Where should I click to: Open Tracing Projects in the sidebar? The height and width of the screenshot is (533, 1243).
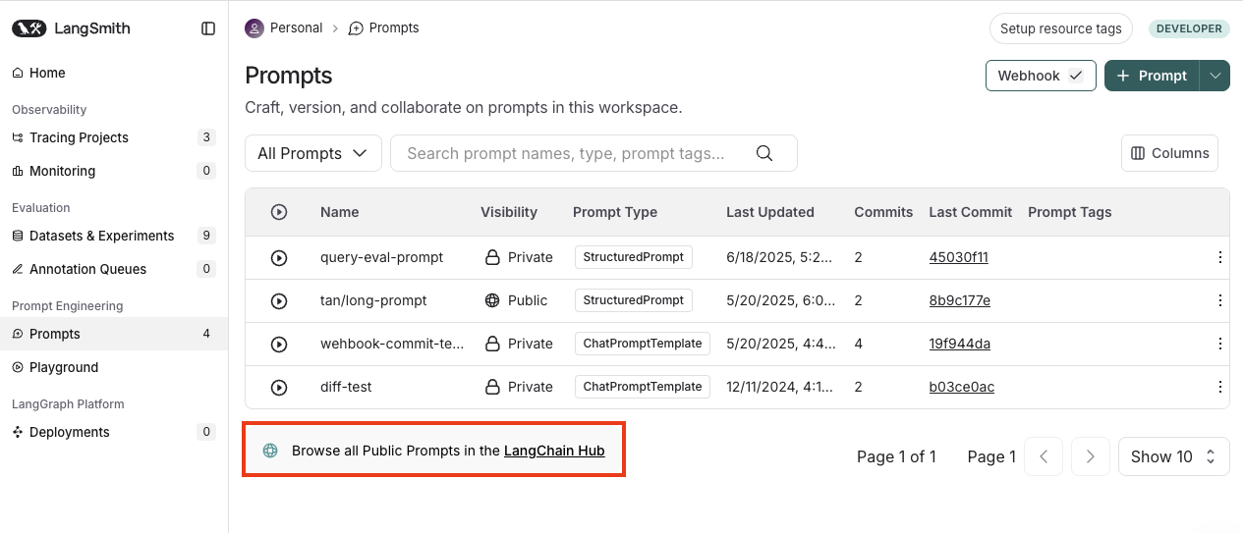pos(114,137)
